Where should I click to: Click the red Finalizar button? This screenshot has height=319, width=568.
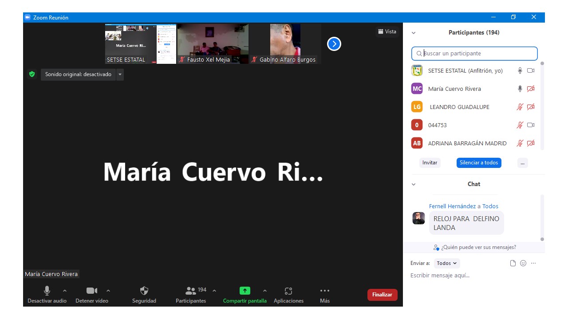tap(382, 295)
